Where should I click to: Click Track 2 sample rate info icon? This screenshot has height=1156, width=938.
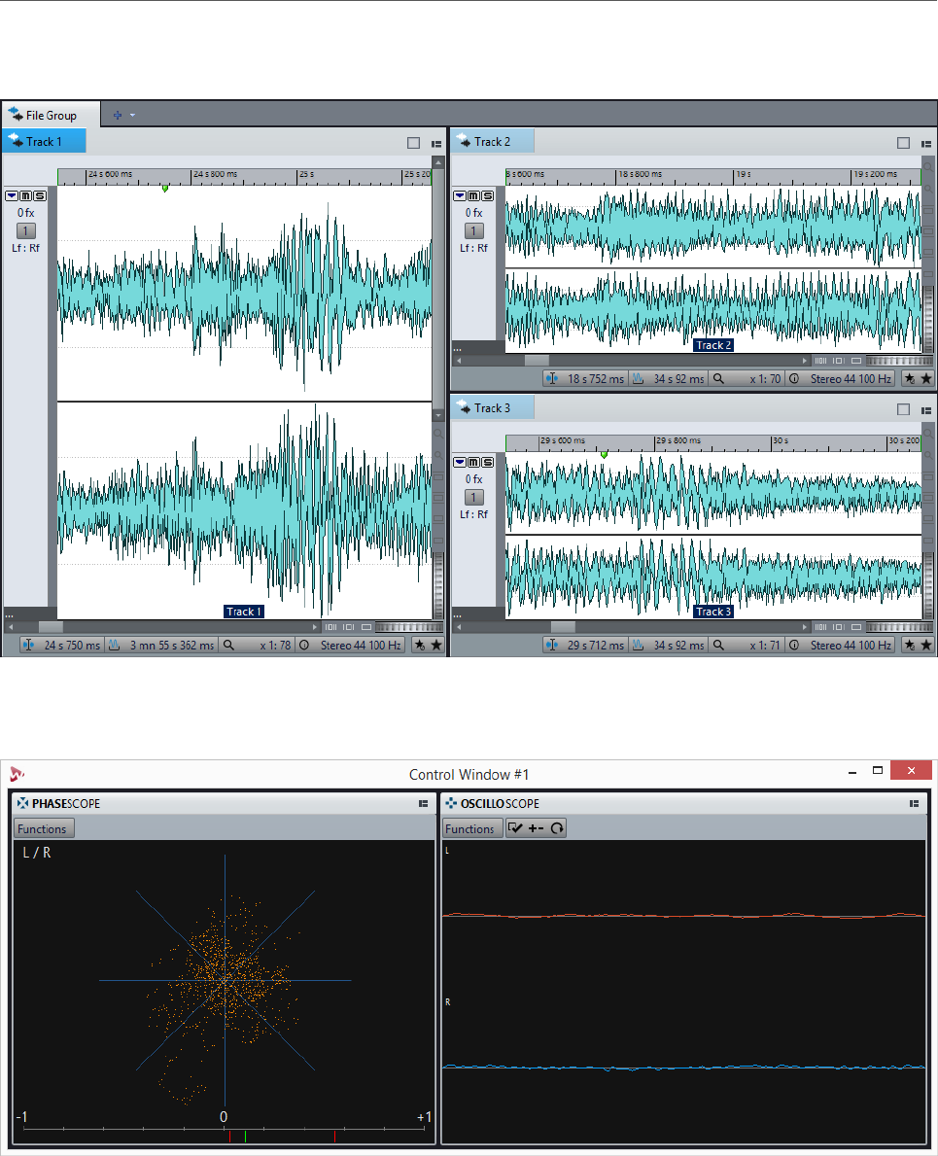pos(793,379)
